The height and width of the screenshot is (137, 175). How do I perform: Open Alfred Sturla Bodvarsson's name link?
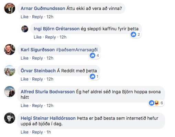tap(48, 92)
